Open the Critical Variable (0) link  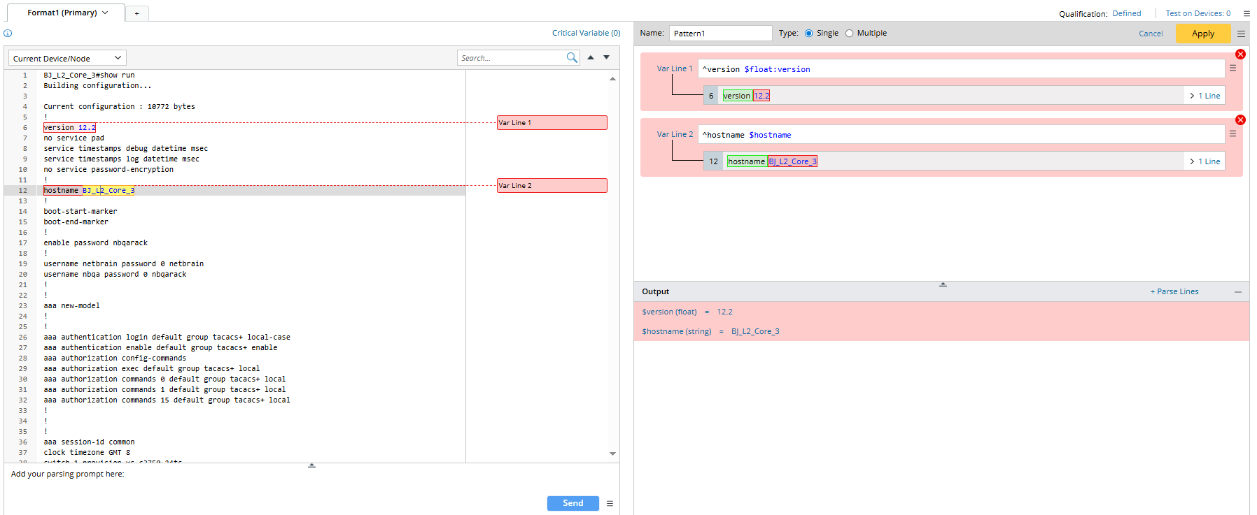[x=587, y=33]
